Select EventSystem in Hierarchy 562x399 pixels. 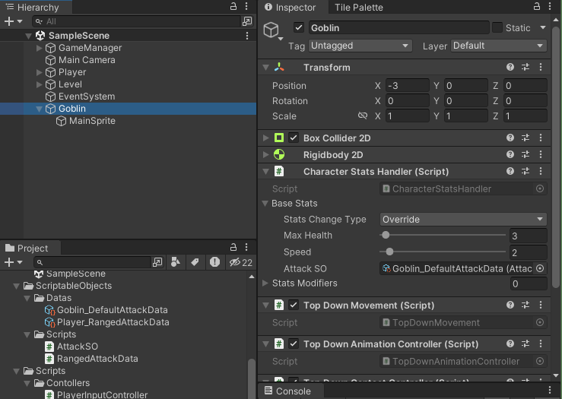pyautogui.click(x=87, y=97)
